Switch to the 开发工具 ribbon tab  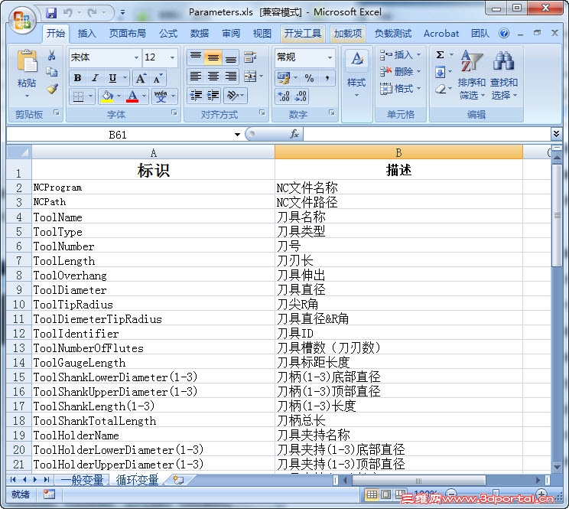click(x=303, y=34)
